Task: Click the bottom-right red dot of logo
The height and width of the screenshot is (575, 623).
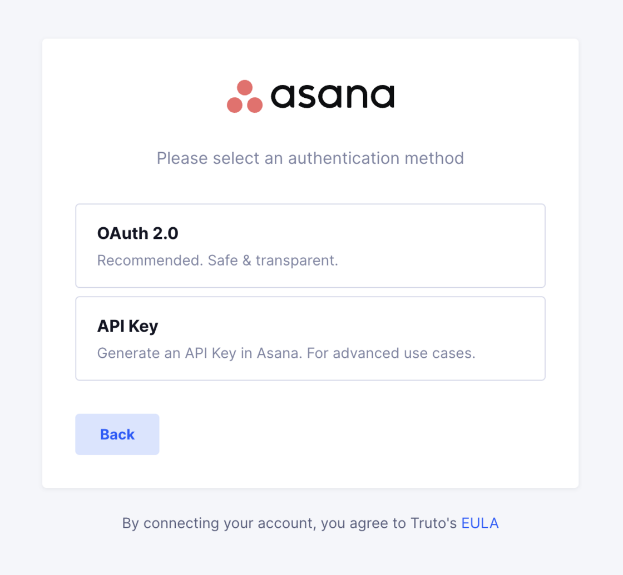Action: (255, 105)
